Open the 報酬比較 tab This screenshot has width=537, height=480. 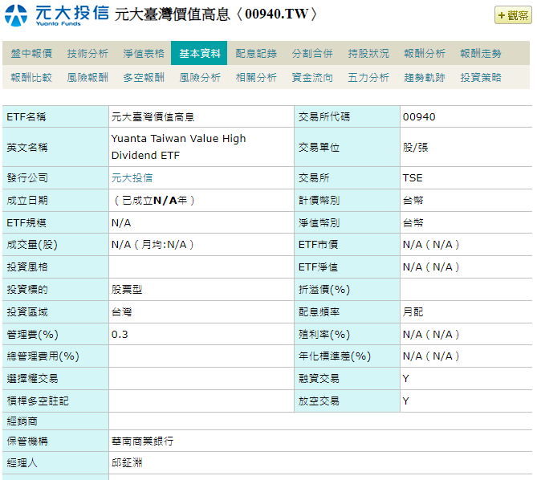pyautogui.click(x=31, y=78)
